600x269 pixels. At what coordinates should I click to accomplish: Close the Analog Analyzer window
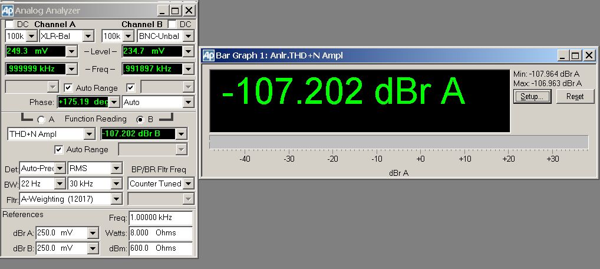point(189,11)
